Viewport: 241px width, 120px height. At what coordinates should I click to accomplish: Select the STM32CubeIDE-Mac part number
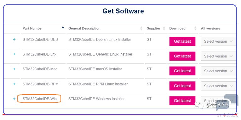40,69
